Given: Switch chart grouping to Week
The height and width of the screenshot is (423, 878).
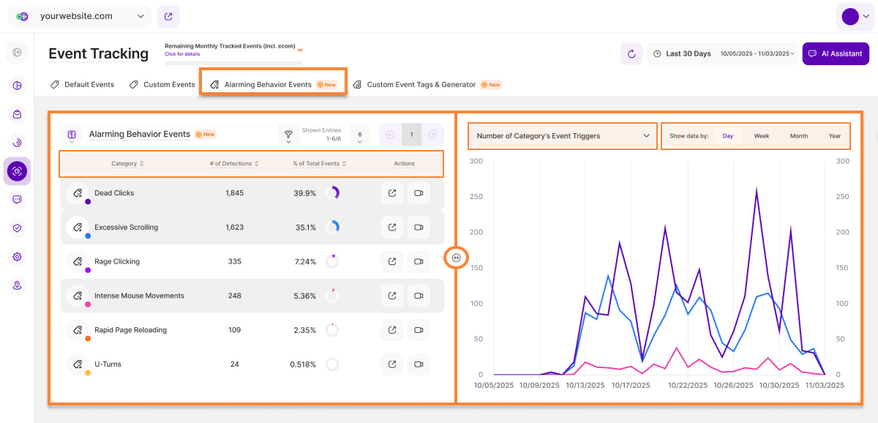Looking at the screenshot, I should point(762,136).
